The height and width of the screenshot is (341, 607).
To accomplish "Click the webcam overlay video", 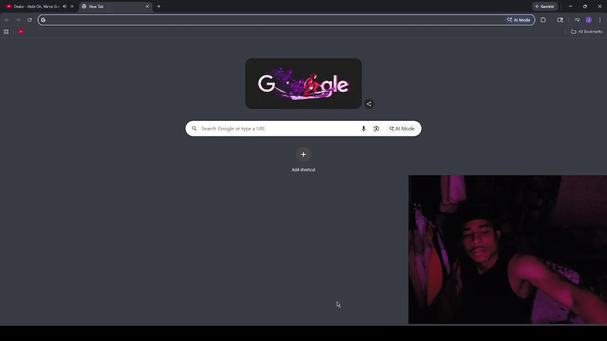I will 507,250.
